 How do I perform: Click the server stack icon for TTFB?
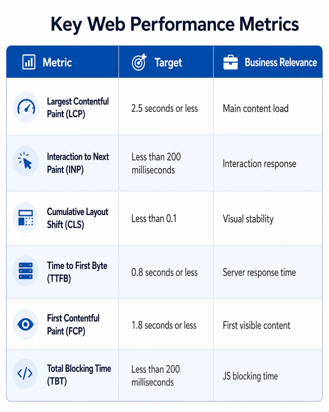click(x=26, y=271)
